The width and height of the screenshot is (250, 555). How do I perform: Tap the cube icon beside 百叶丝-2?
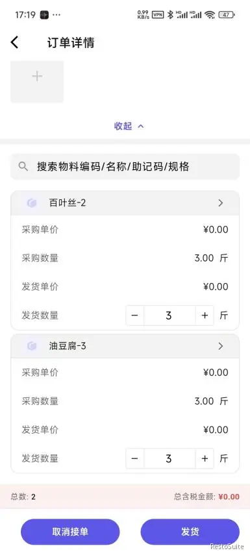pos(32,203)
